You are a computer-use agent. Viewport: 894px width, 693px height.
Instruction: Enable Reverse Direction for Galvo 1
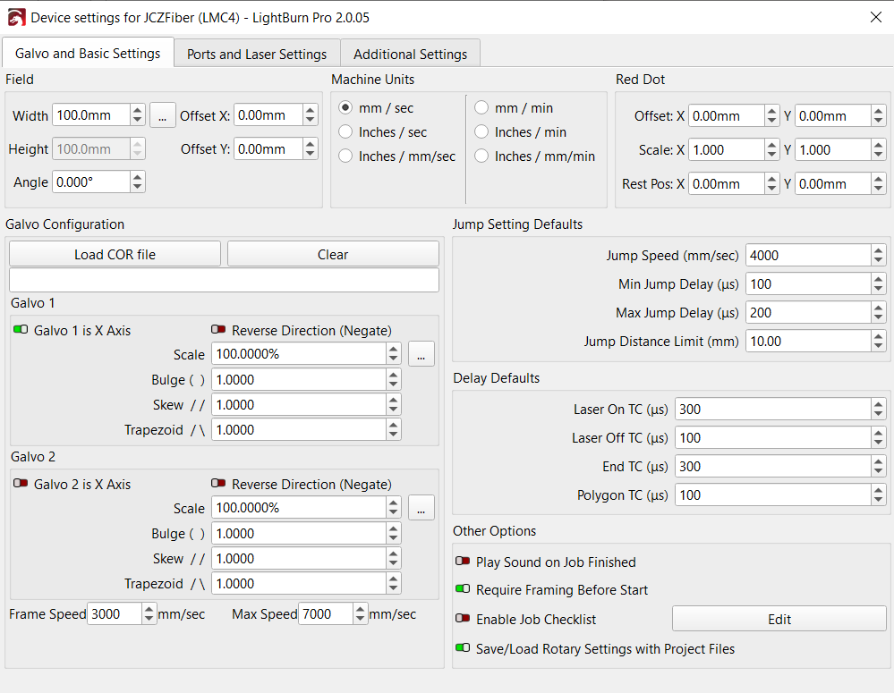click(x=217, y=330)
